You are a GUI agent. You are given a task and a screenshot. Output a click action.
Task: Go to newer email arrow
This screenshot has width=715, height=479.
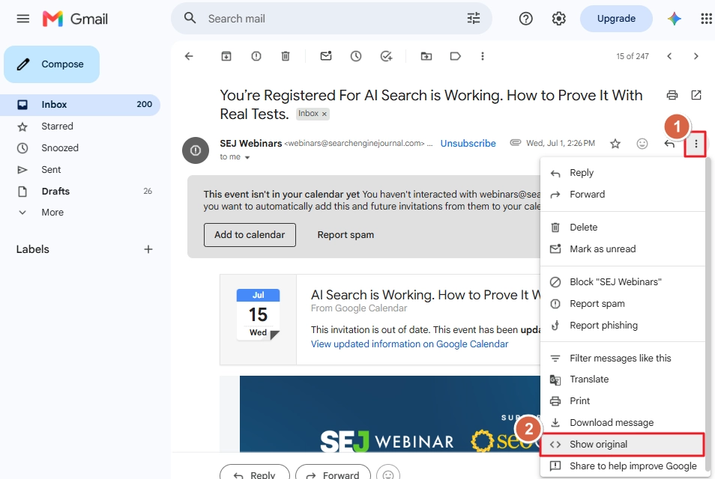(x=669, y=56)
